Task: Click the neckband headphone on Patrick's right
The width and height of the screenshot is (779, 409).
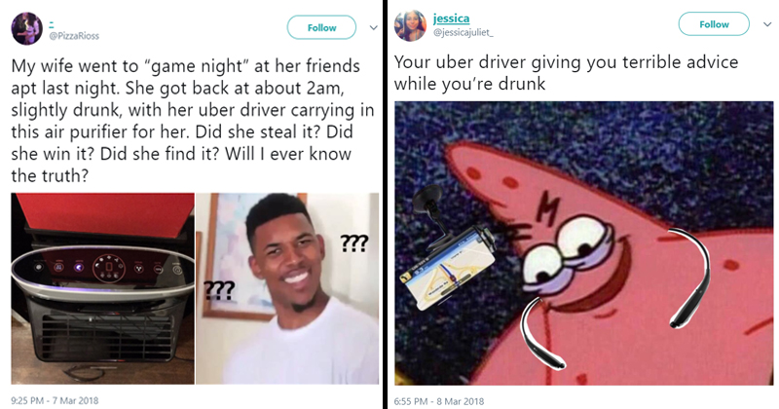Action: [x=690, y=278]
